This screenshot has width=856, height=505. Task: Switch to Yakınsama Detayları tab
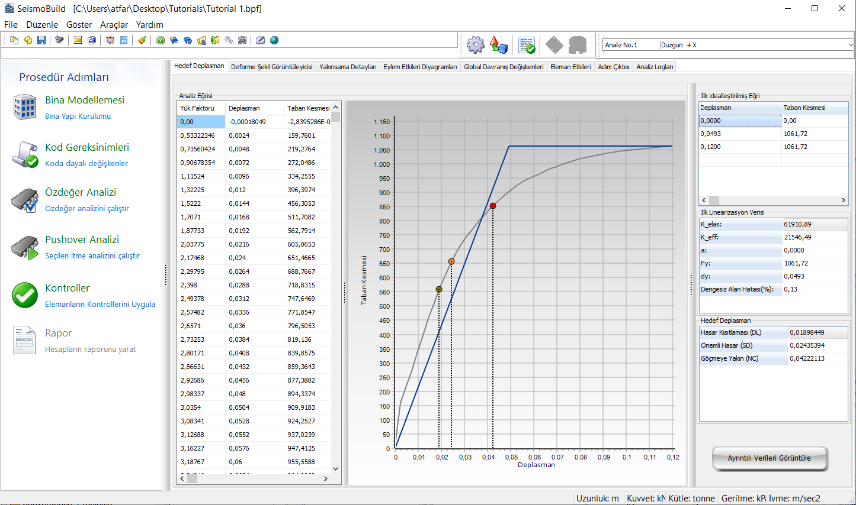[348, 67]
